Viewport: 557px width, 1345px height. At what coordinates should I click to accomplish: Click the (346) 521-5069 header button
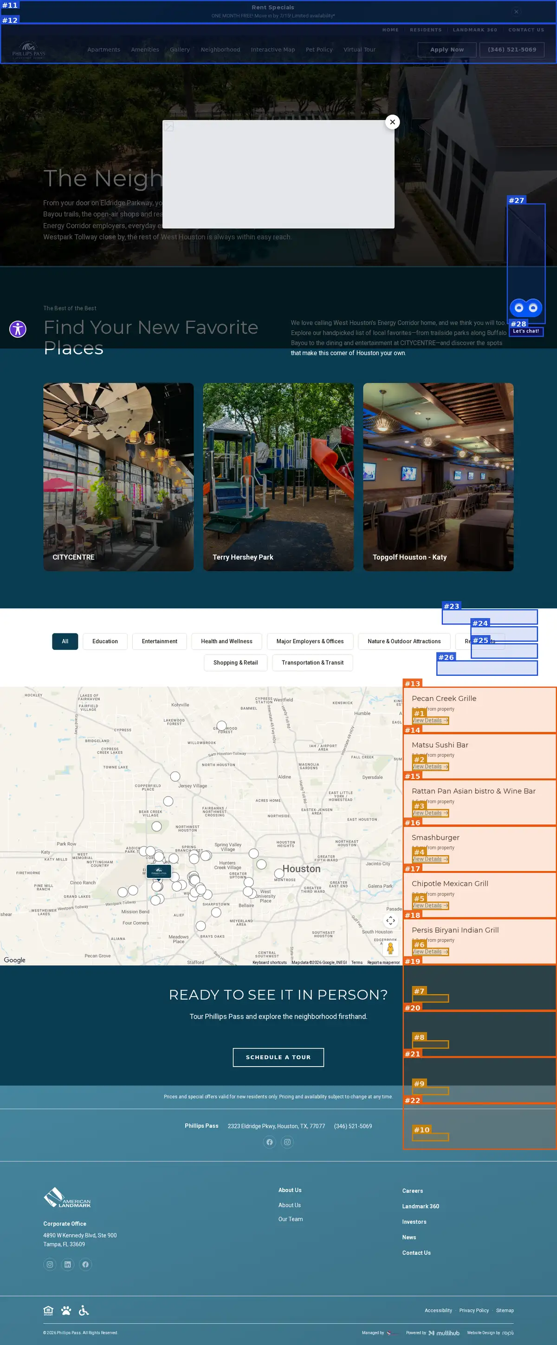[512, 50]
